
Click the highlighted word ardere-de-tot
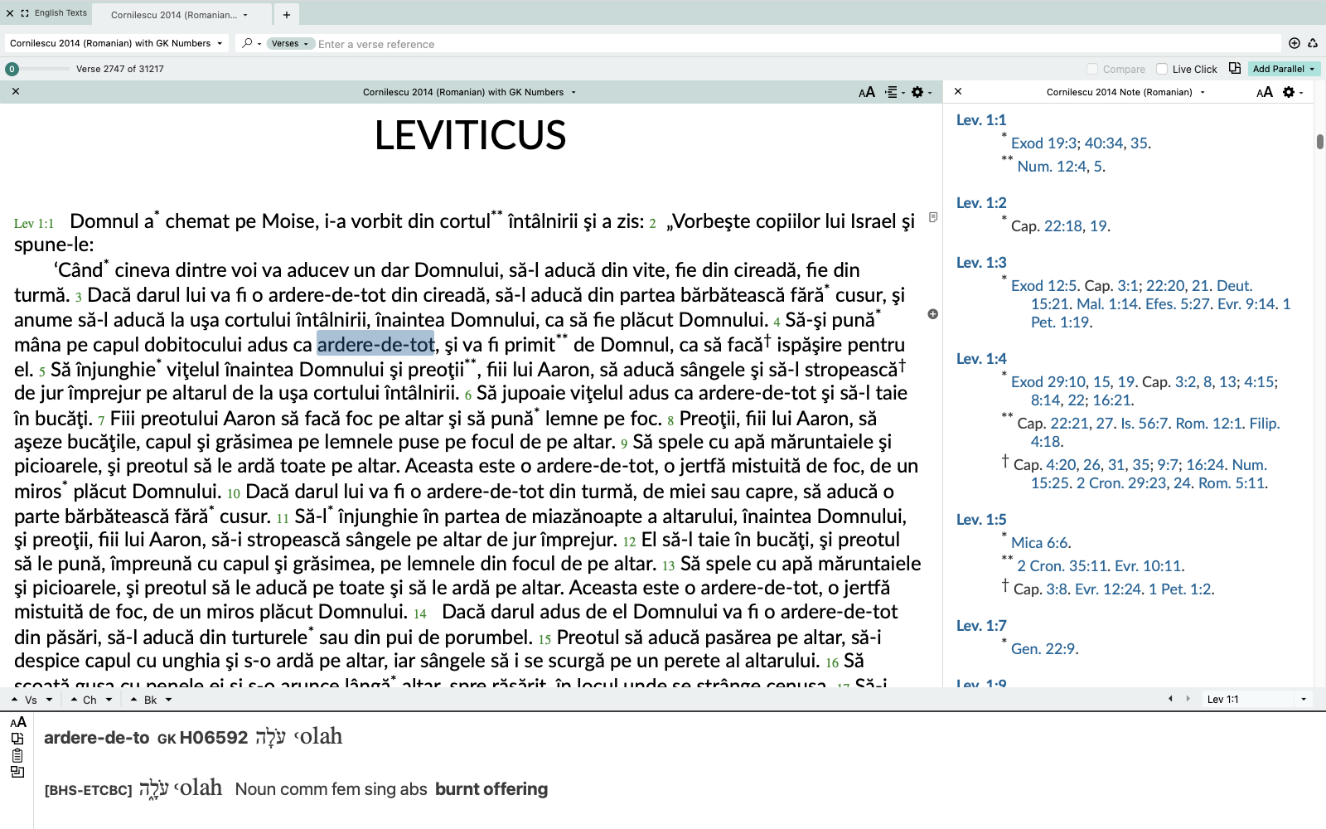pos(375,344)
